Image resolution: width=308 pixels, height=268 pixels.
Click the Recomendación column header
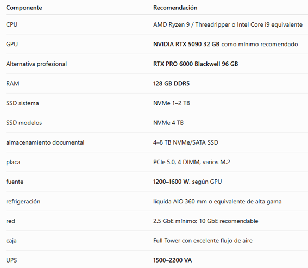[x=175, y=8]
